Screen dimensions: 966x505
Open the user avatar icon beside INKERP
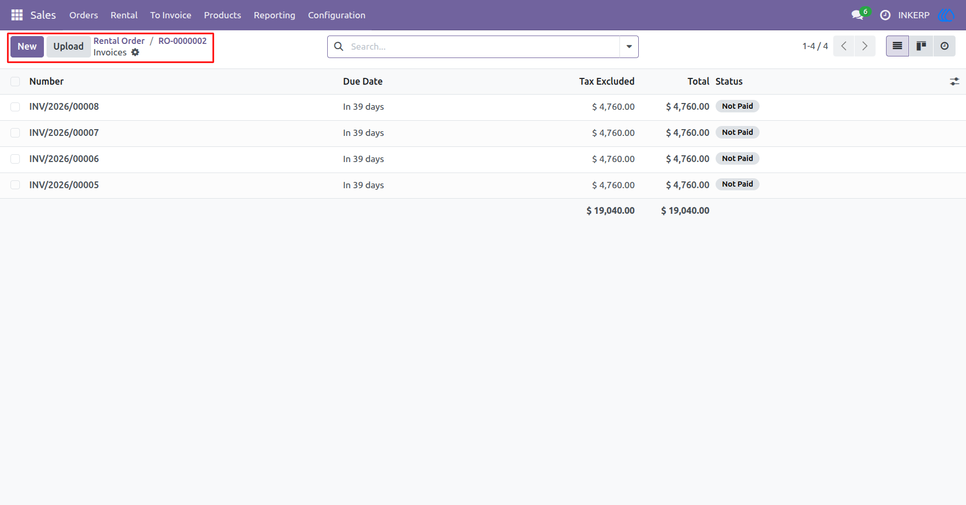(x=947, y=15)
